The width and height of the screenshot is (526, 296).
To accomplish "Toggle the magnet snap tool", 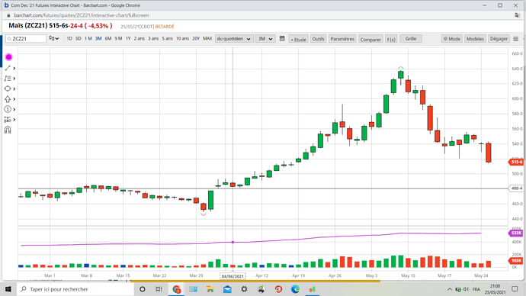I will click(x=8, y=130).
